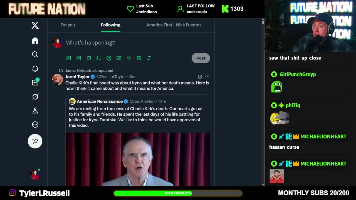Open the emoji picker in the composer

point(109,58)
